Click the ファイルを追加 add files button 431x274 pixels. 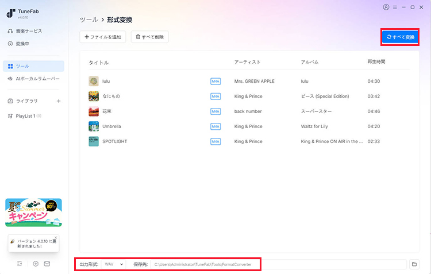coord(103,37)
